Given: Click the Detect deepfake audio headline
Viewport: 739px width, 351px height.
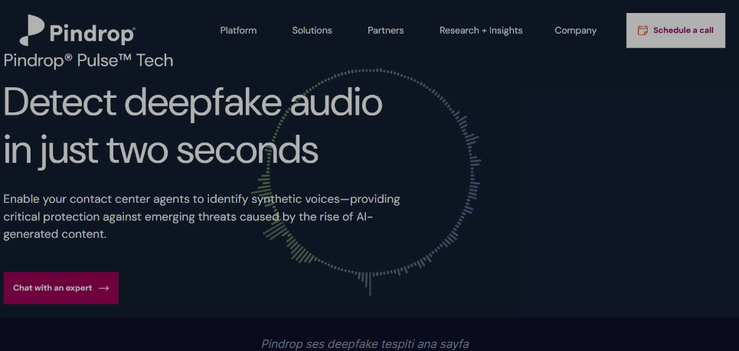Looking at the screenshot, I should point(193,126).
